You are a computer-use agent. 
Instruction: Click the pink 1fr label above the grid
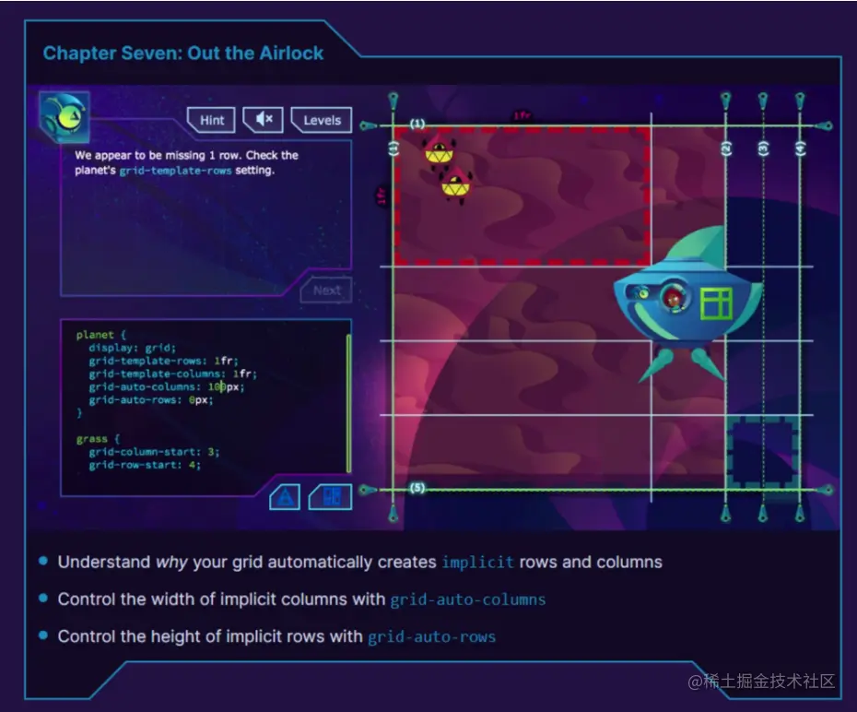(x=522, y=115)
